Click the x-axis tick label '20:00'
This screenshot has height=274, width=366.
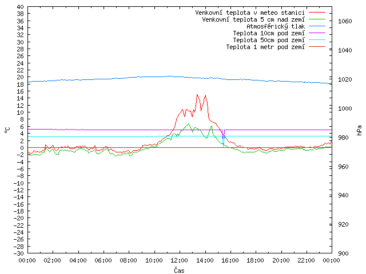[281, 260]
